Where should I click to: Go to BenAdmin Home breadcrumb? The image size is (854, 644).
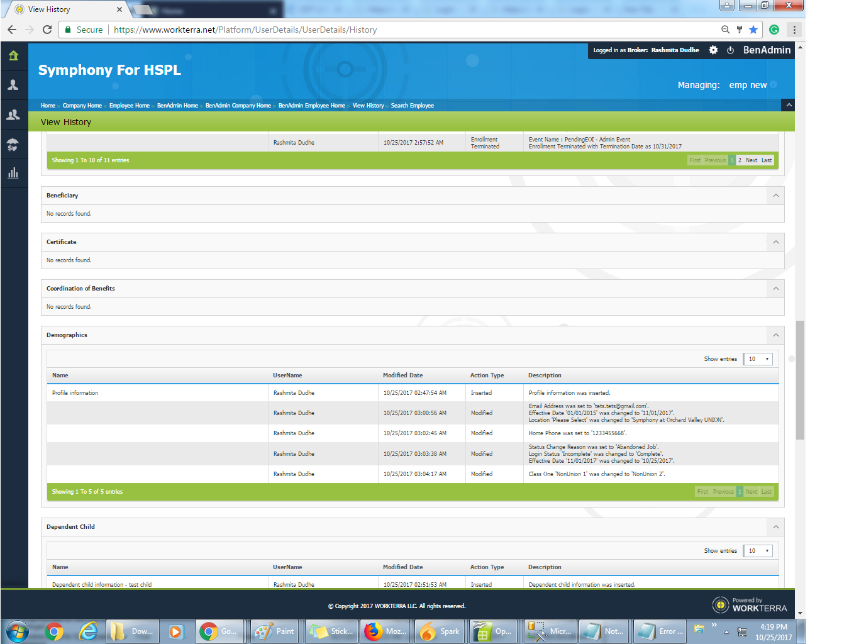click(x=177, y=106)
